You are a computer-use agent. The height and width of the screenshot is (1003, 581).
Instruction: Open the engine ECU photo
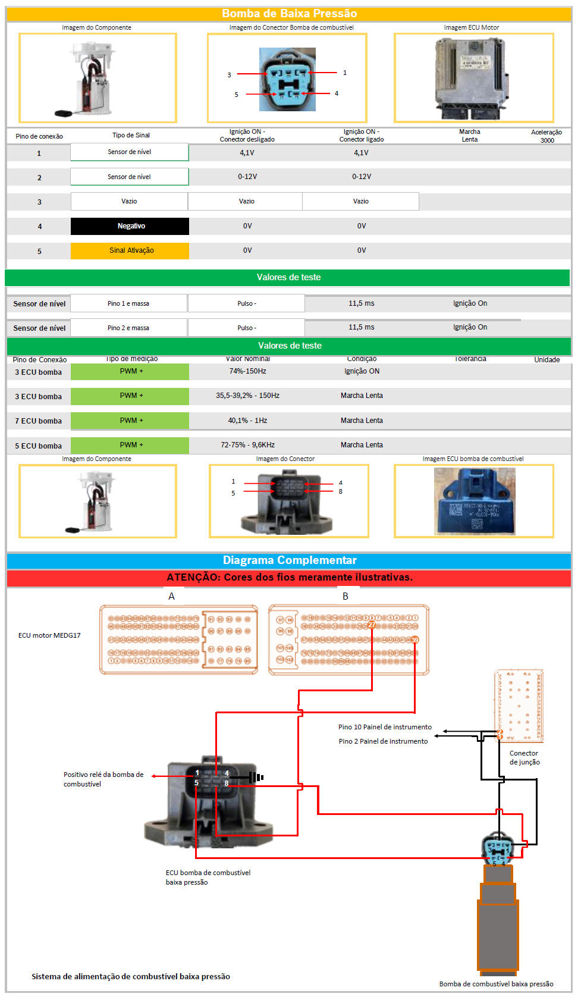coord(473,79)
